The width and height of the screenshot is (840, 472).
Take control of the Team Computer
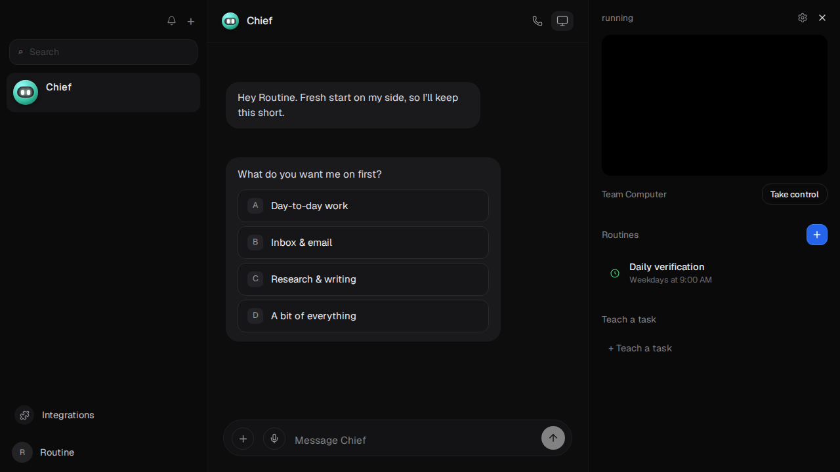[795, 194]
